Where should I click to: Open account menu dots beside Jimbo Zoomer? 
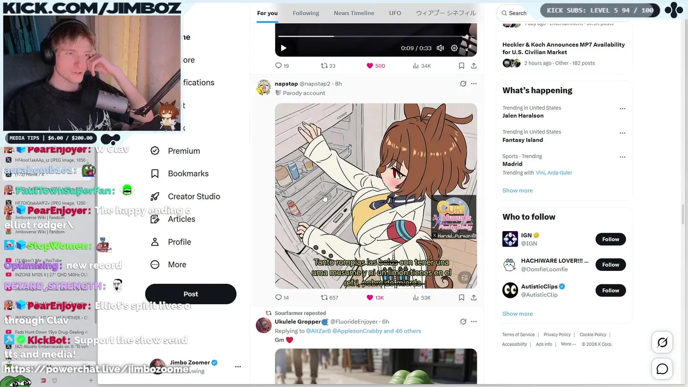[238, 367]
